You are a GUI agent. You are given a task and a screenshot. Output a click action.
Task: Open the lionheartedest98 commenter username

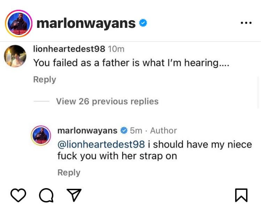tap(69, 49)
